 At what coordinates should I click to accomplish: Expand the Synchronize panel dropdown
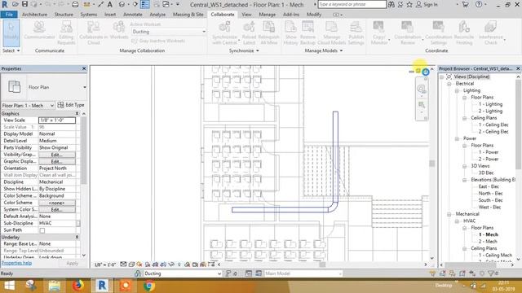click(244, 50)
